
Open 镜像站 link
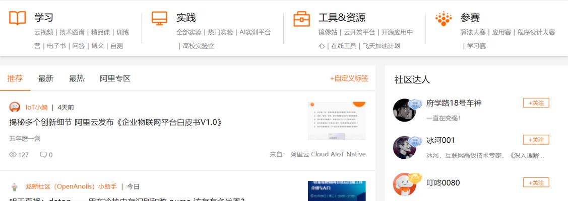328,32
